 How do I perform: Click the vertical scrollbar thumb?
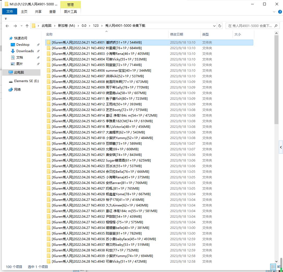tap(276, 80)
